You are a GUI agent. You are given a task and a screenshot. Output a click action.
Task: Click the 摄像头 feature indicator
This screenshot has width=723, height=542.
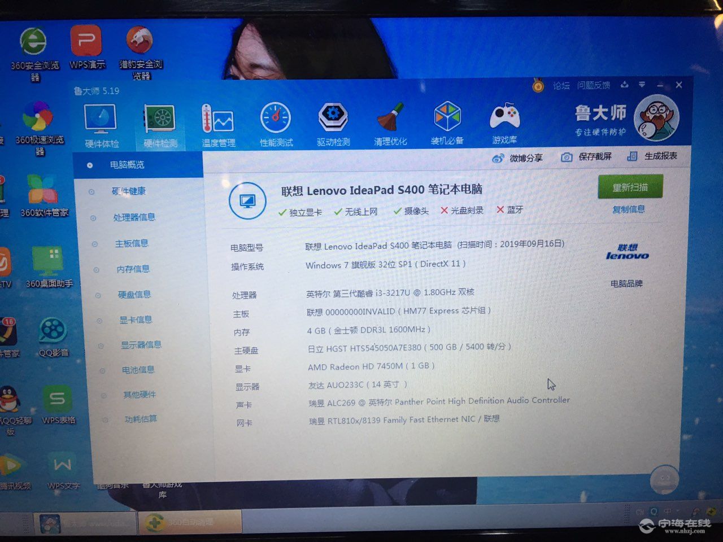[x=411, y=211]
